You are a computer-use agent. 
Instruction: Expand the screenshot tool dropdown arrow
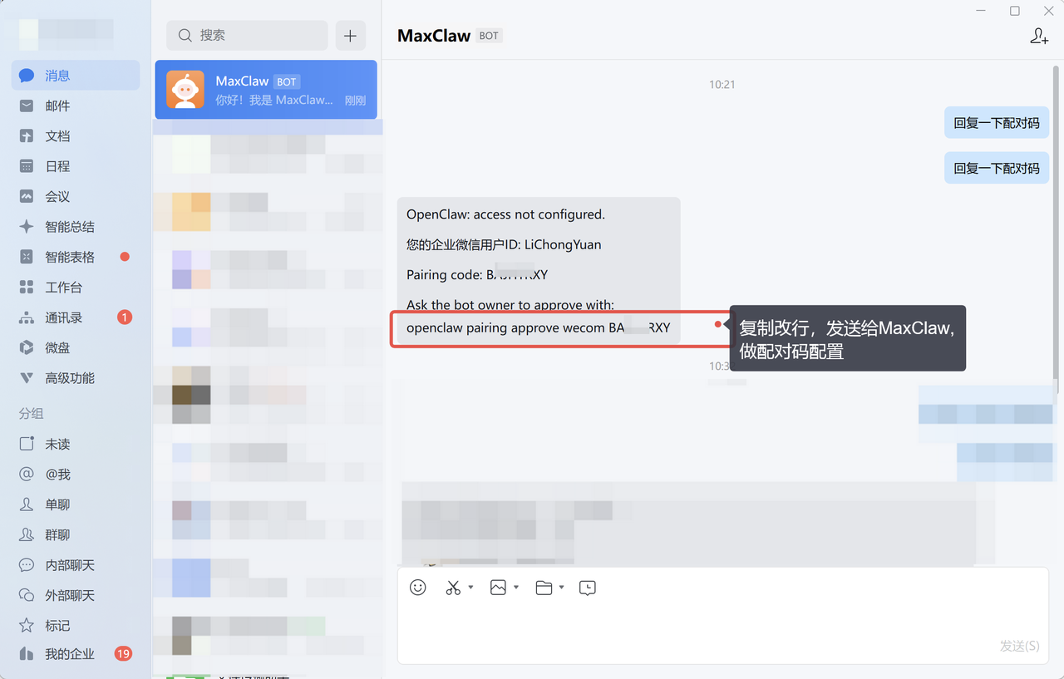click(x=470, y=588)
